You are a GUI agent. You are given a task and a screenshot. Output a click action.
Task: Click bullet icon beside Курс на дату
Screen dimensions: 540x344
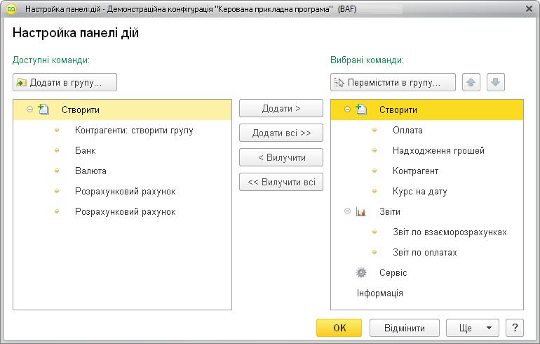(374, 191)
